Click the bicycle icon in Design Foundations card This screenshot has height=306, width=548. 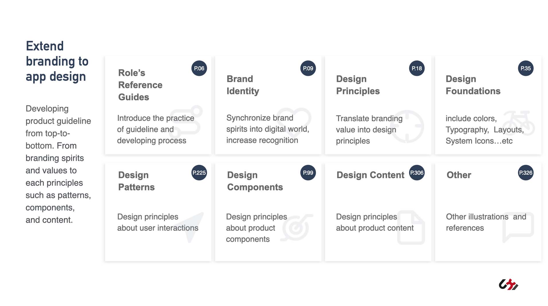519,123
